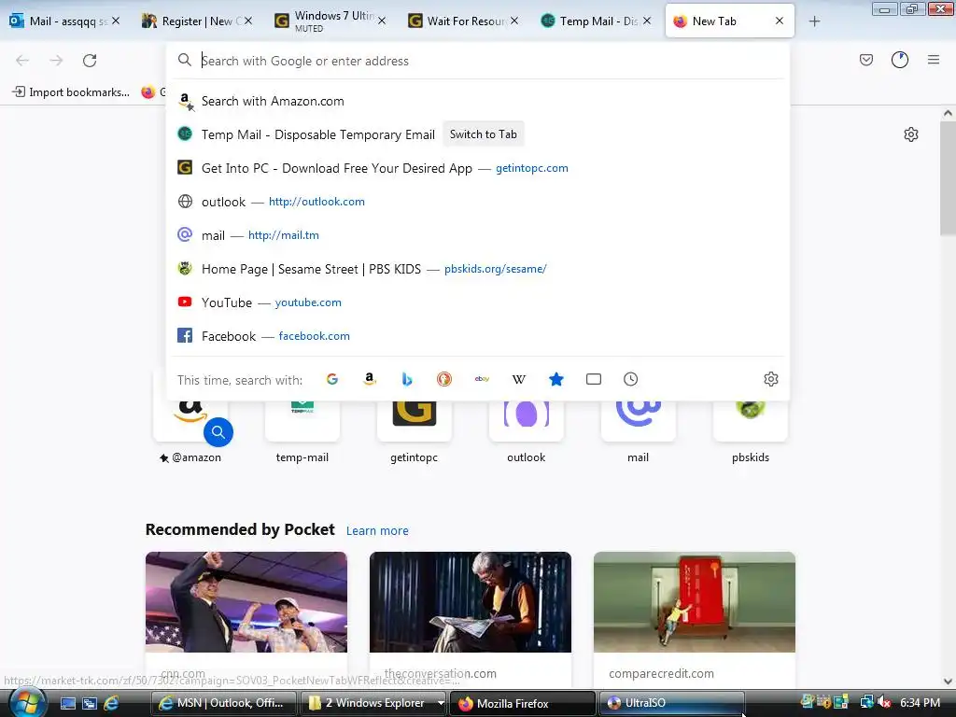Viewport: 956px width, 717px height.
Task: Close the New Tab tab
Action: coord(780,21)
